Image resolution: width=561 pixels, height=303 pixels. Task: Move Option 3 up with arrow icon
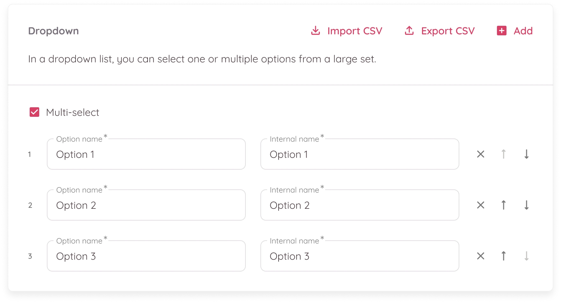504,256
